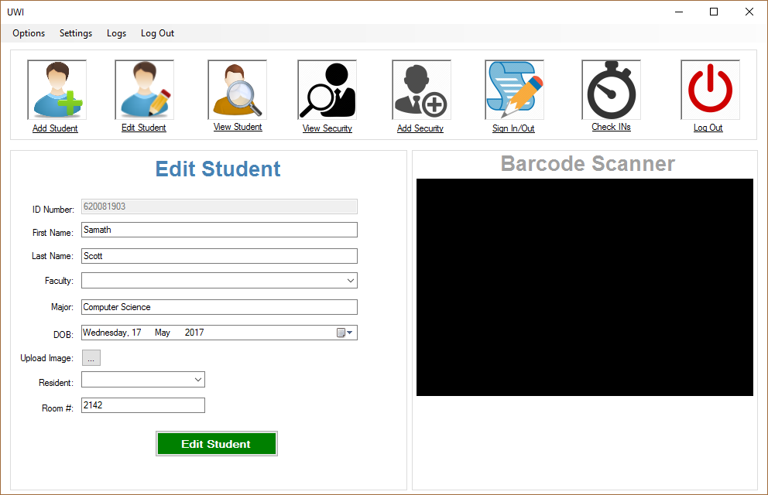Click Log Out in the menu bar
The width and height of the screenshot is (768, 495).
[158, 33]
